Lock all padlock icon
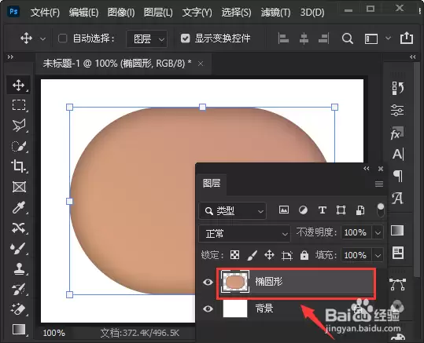The width and height of the screenshot is (424, 343). pos(304,255)
